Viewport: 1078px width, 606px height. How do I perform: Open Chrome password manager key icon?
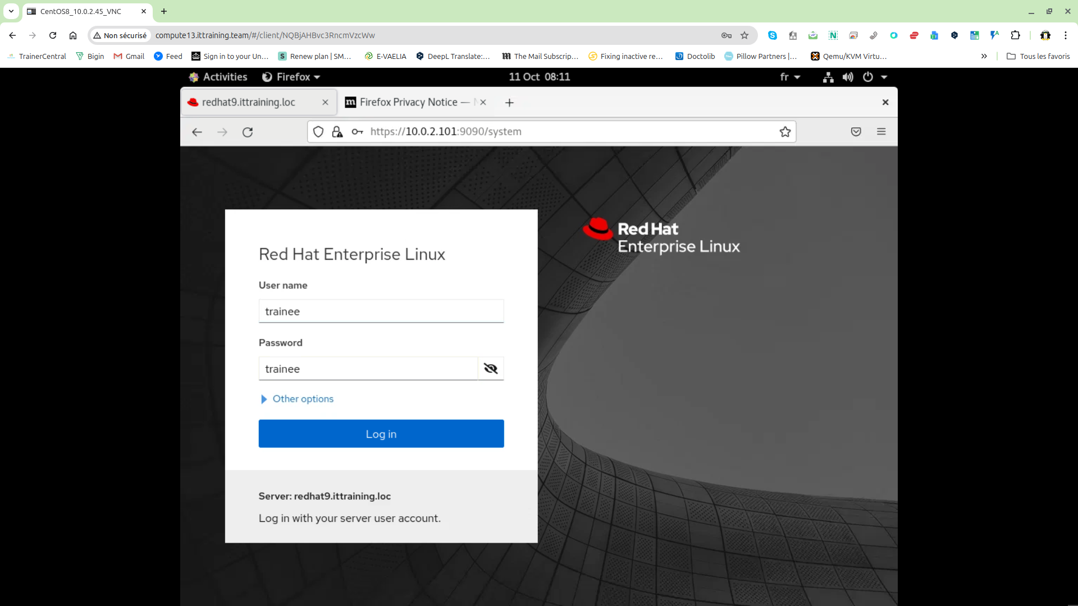(727, 35)
